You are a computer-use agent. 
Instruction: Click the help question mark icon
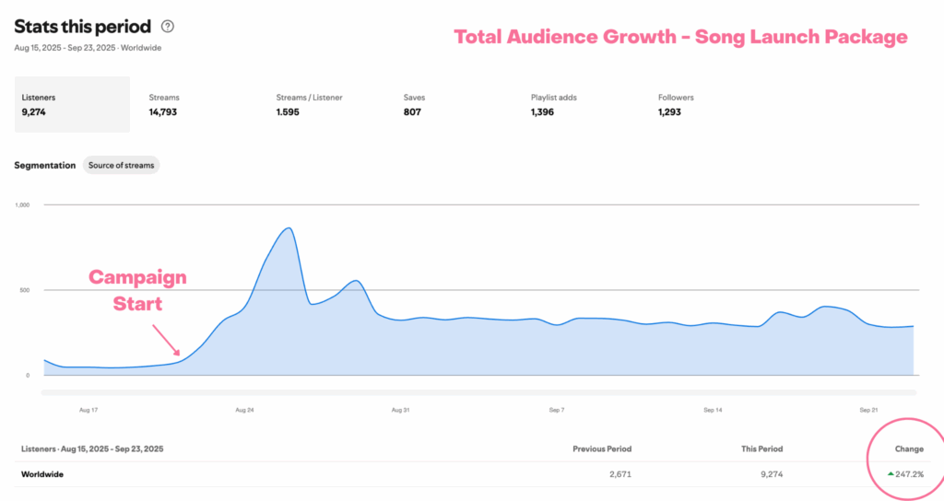tap(168, 27)
